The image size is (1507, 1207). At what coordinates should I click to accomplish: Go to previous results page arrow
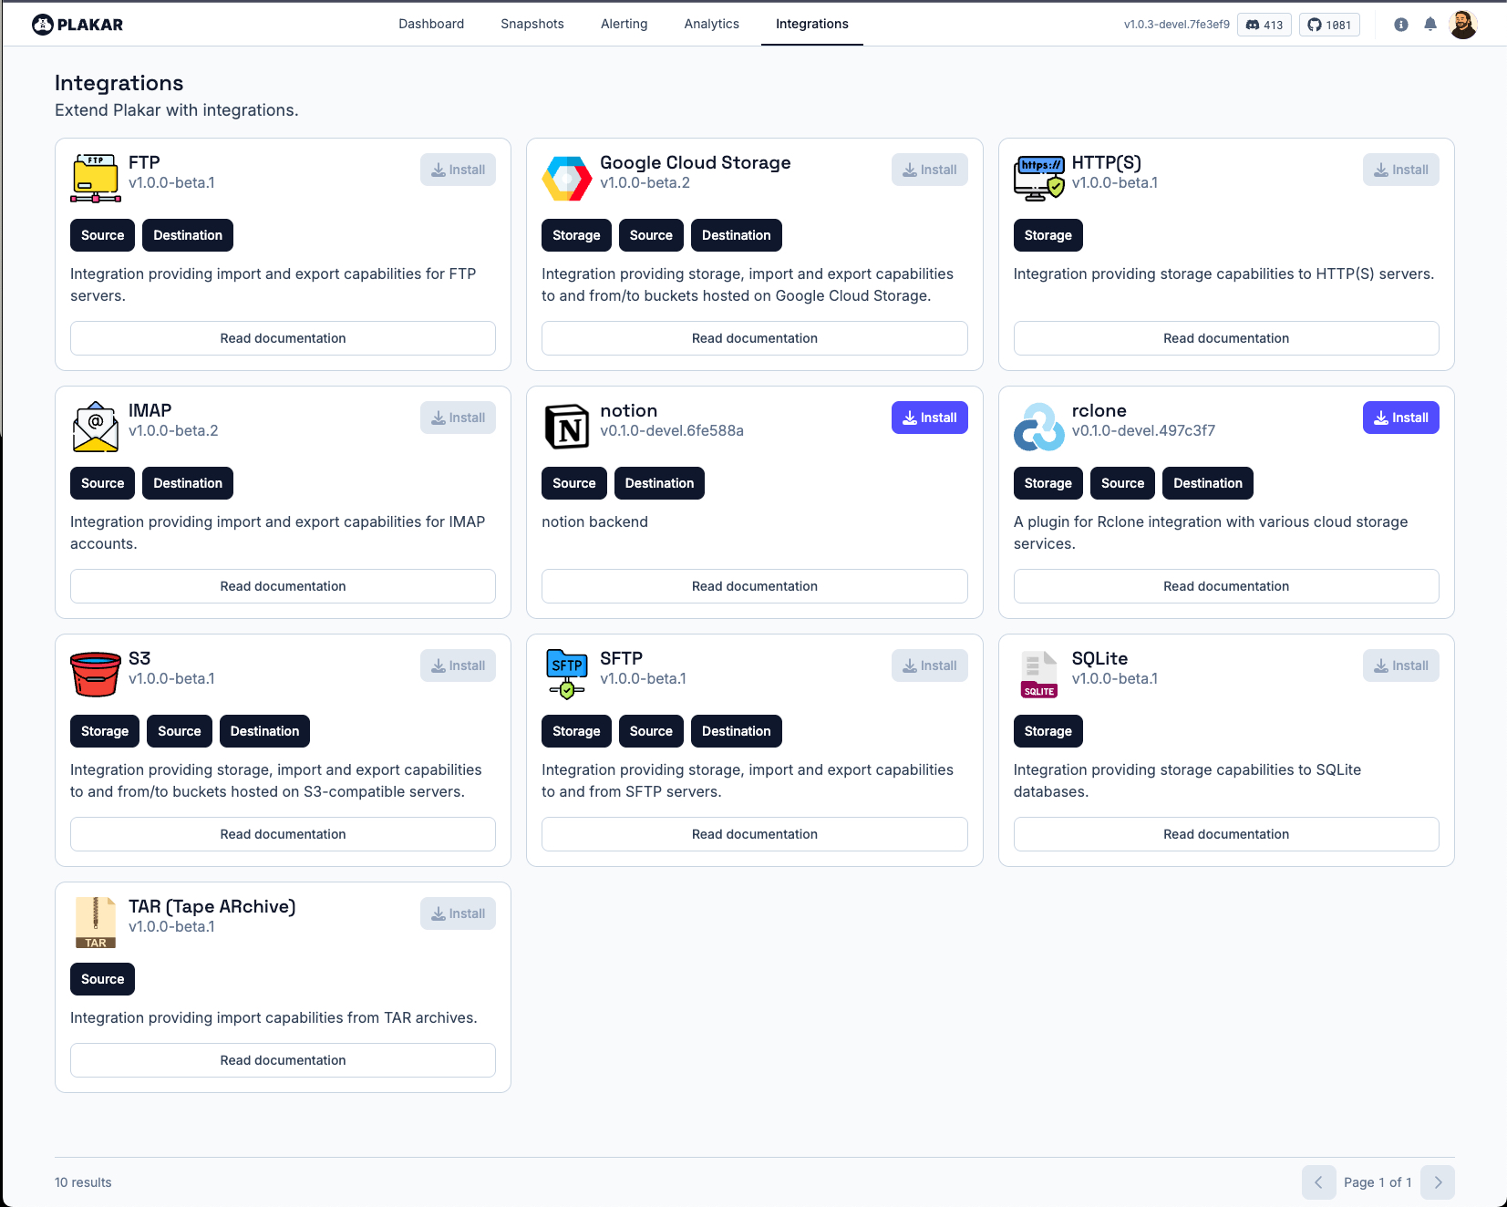(x=1318, y=1182)
